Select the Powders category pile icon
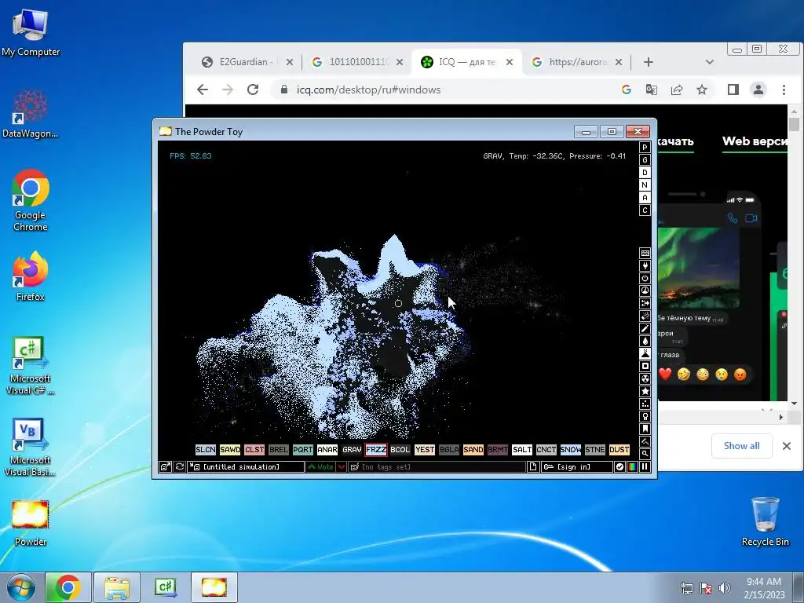This screenshot has height=603, width=804. click(x=645, y=354)
